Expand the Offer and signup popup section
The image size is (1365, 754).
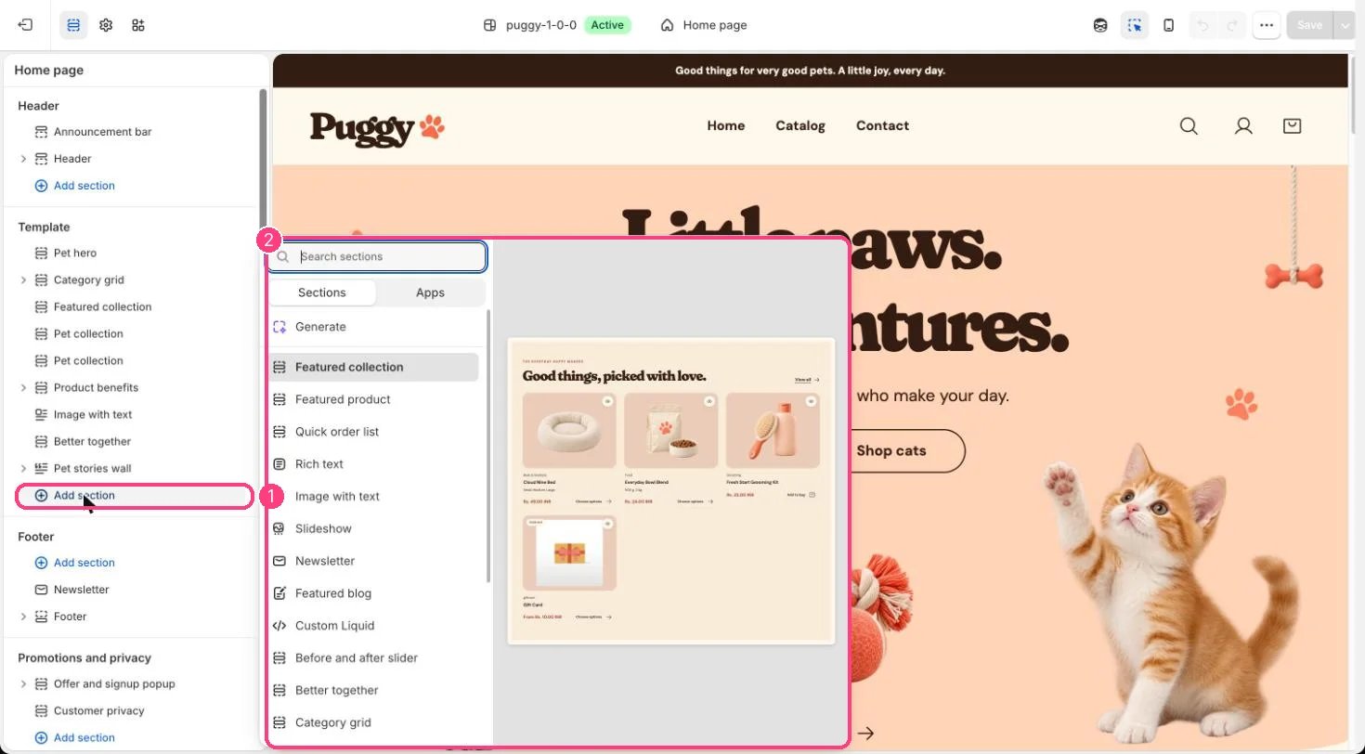tap(23, 683)
